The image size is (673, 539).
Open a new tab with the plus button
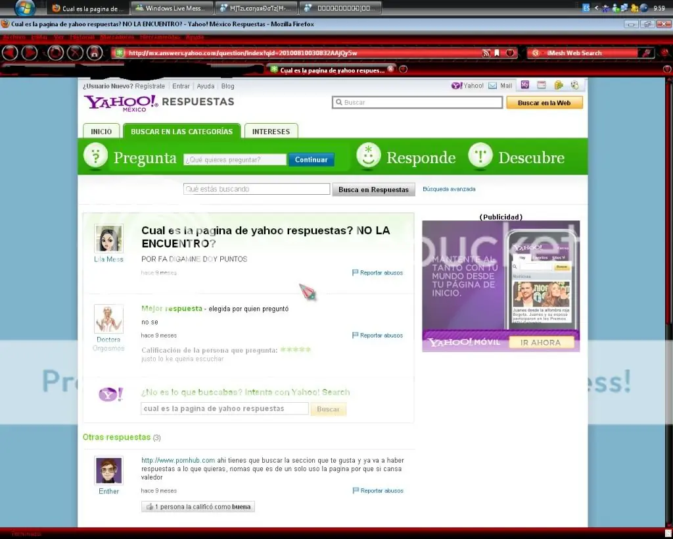tap(403, 69)
